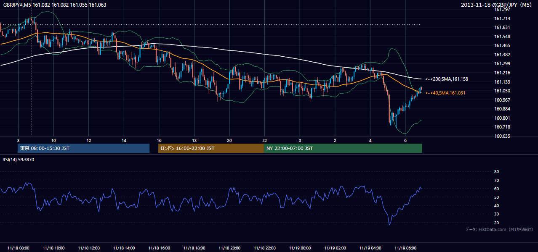The height and width of the screenshot is (252, 538).
Task: Click price level 161.382 on axis
Action: 502,55
